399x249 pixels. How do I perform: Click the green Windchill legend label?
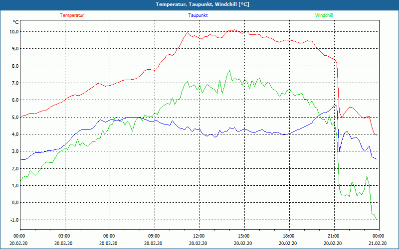click(x=324, y=15)
